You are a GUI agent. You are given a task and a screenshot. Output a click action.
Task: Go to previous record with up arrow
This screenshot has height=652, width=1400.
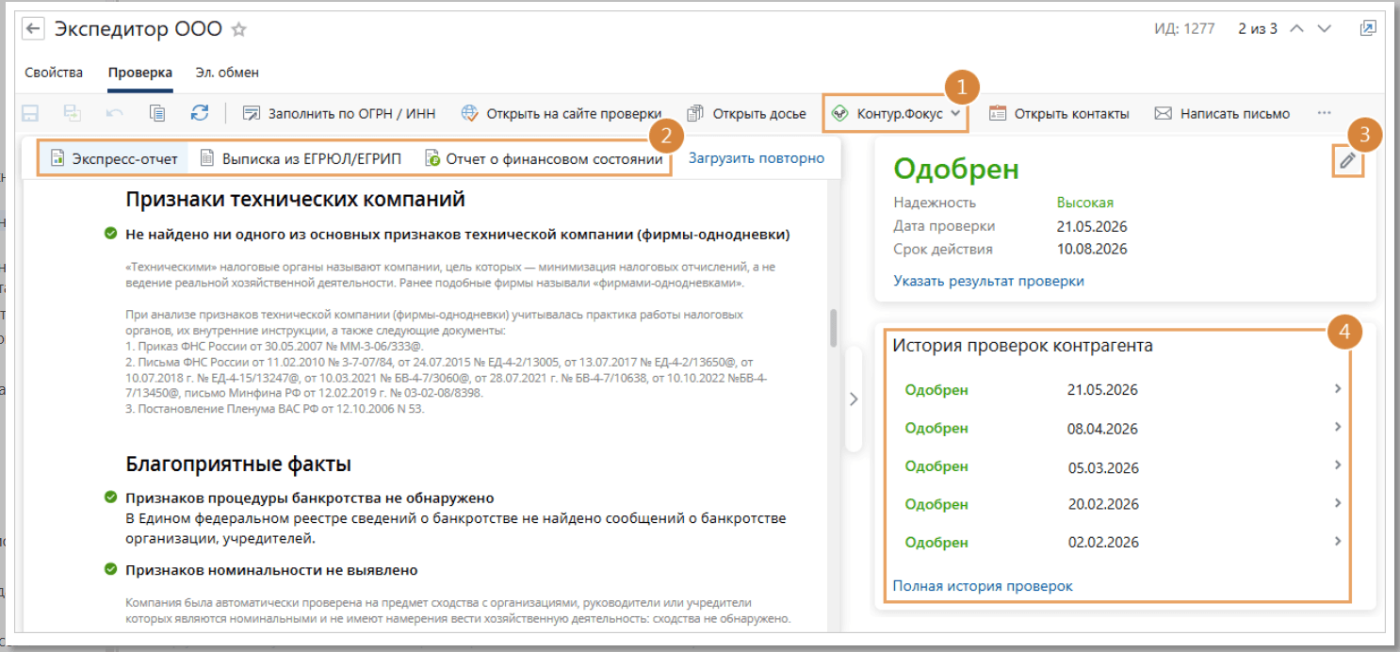[1296, 28]
